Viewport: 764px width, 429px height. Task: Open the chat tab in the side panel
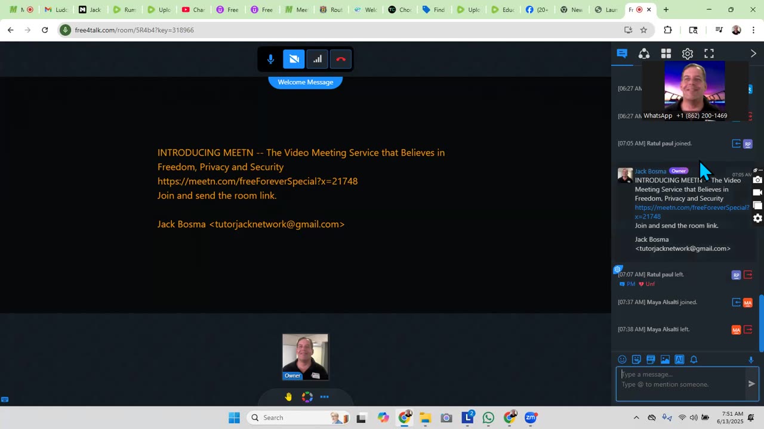tap(622, 54)
